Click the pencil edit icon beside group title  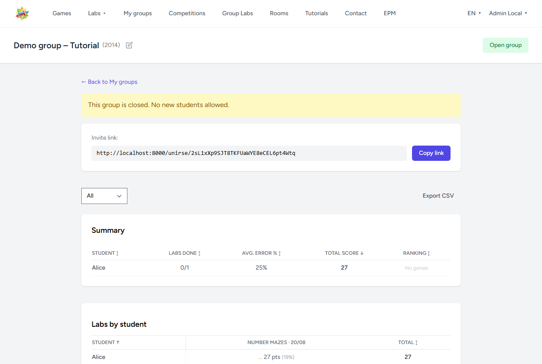(129, 45)
